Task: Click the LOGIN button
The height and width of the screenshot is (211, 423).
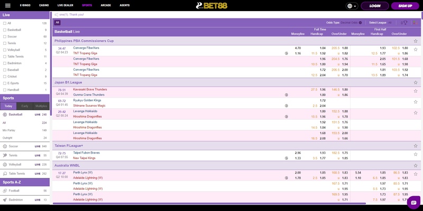Action: (x=375, y=6)
